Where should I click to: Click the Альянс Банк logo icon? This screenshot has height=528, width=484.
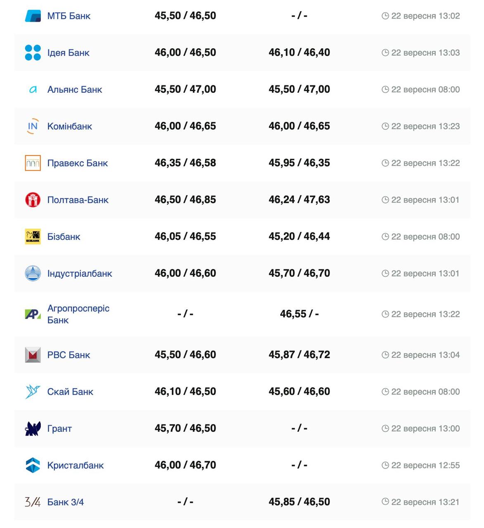tap(33, 90)
